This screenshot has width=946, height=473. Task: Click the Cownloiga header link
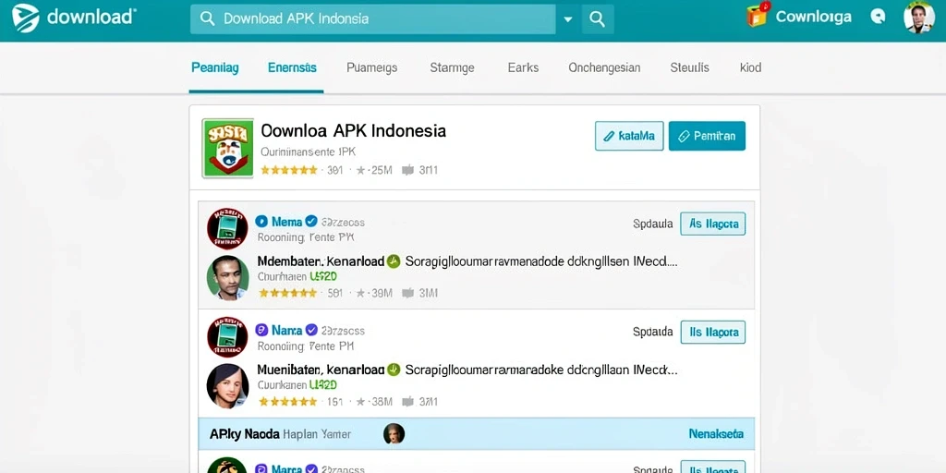(813, 17)
